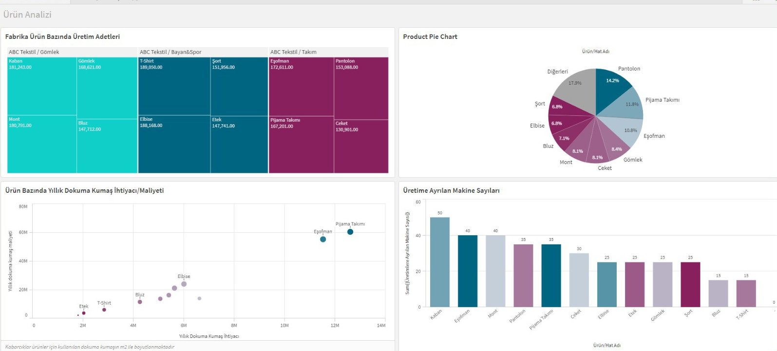Select the Kaban tile in the treemap
The width and height of the screenshot is (777, 351).
[42, 86]
